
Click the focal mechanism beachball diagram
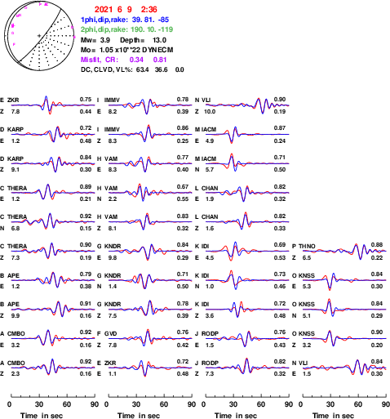click(39, 36)
